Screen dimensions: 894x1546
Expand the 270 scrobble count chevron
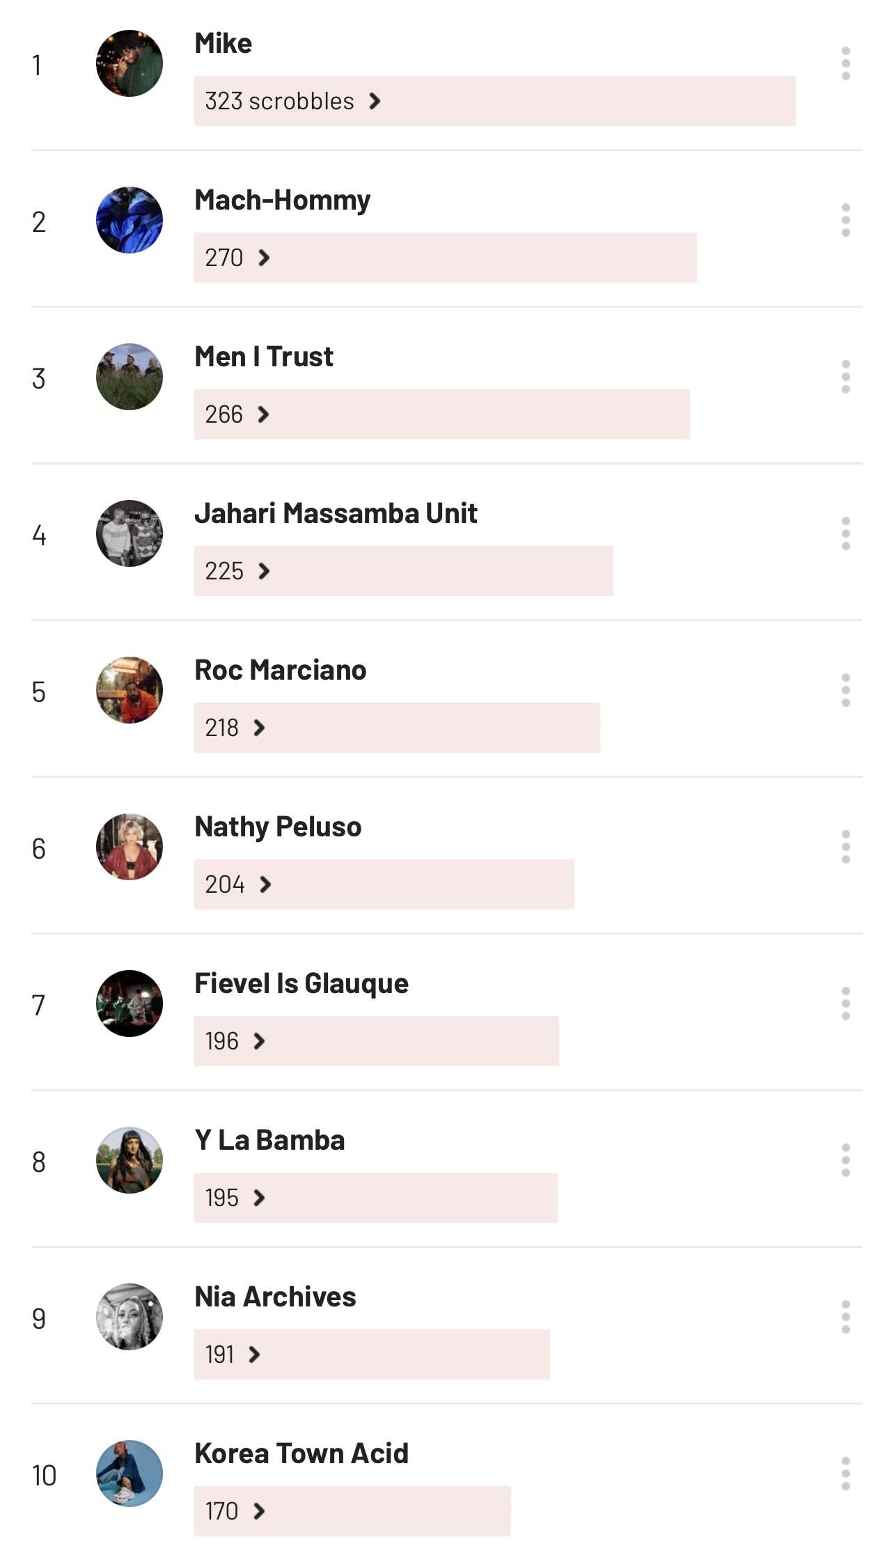(x=264, y=258)
